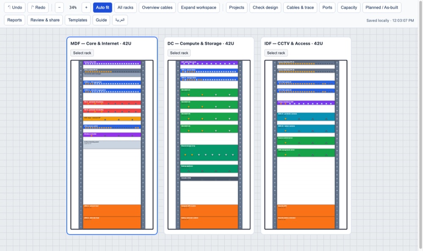Select VM-HOST-02 server
This screenshot has width=423, height=251.
[x=209, y=105]
